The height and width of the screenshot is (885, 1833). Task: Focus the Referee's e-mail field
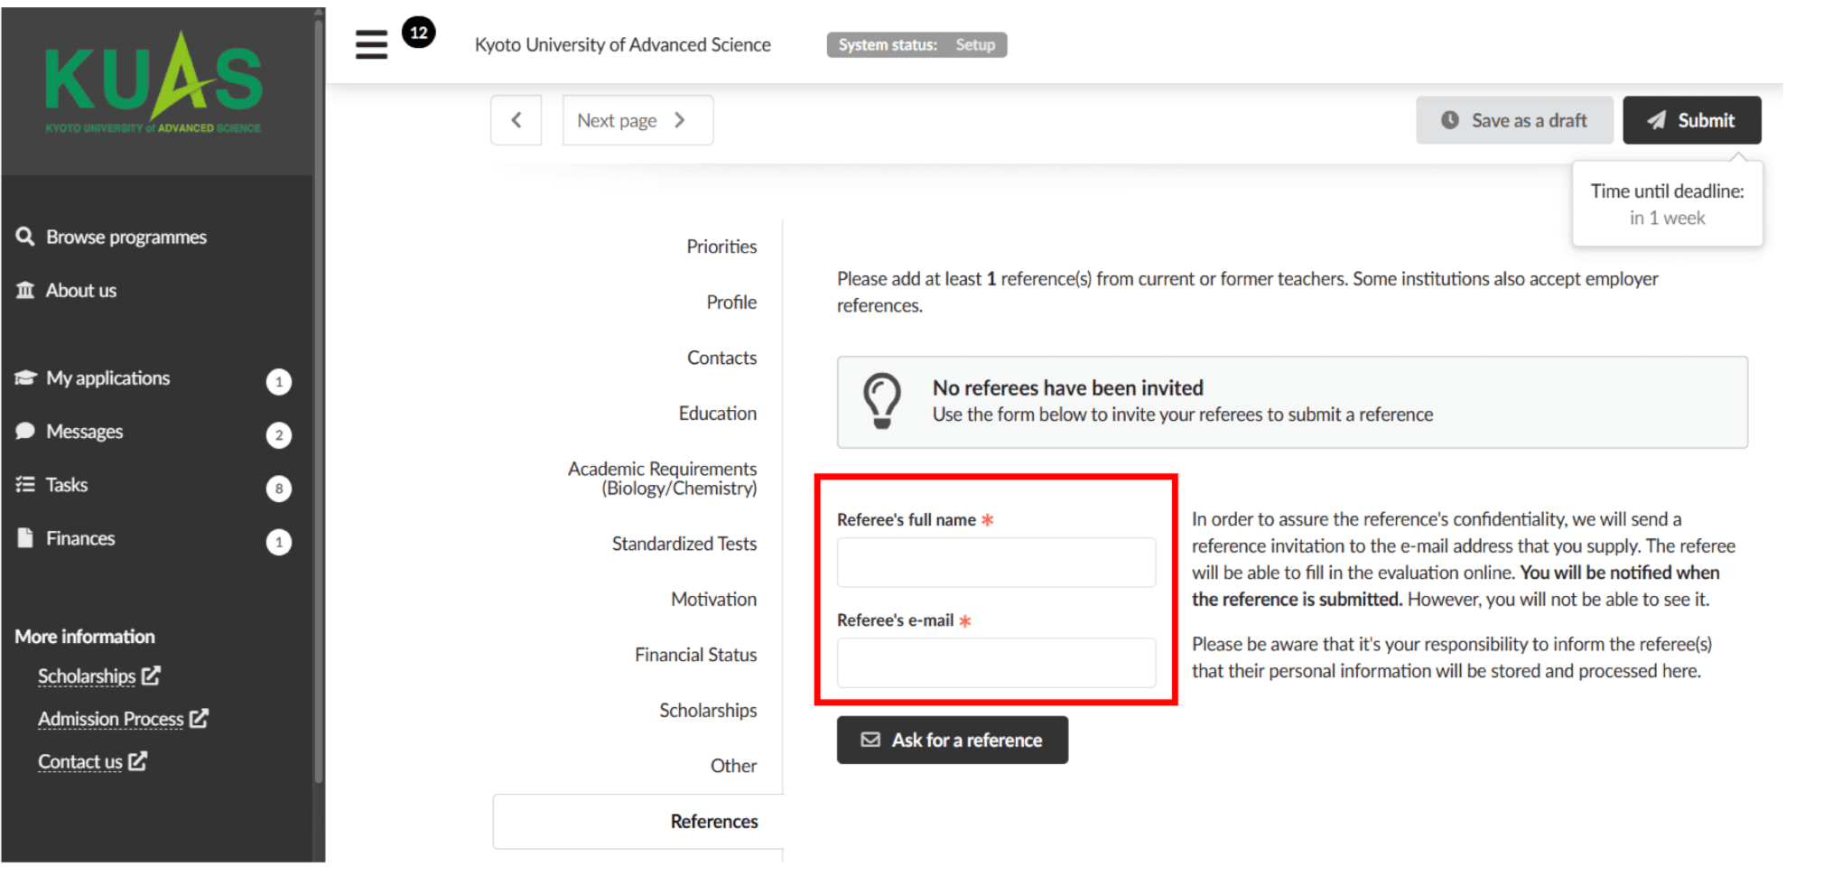click(x=996, y=663)
